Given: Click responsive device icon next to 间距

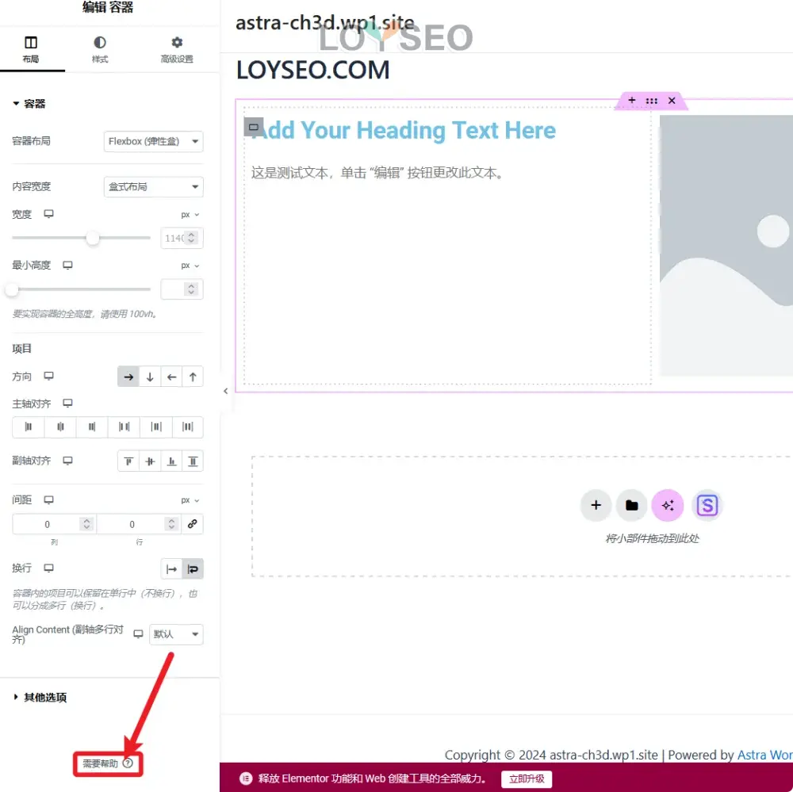Looking at the screenshot, I should [48, 499].
